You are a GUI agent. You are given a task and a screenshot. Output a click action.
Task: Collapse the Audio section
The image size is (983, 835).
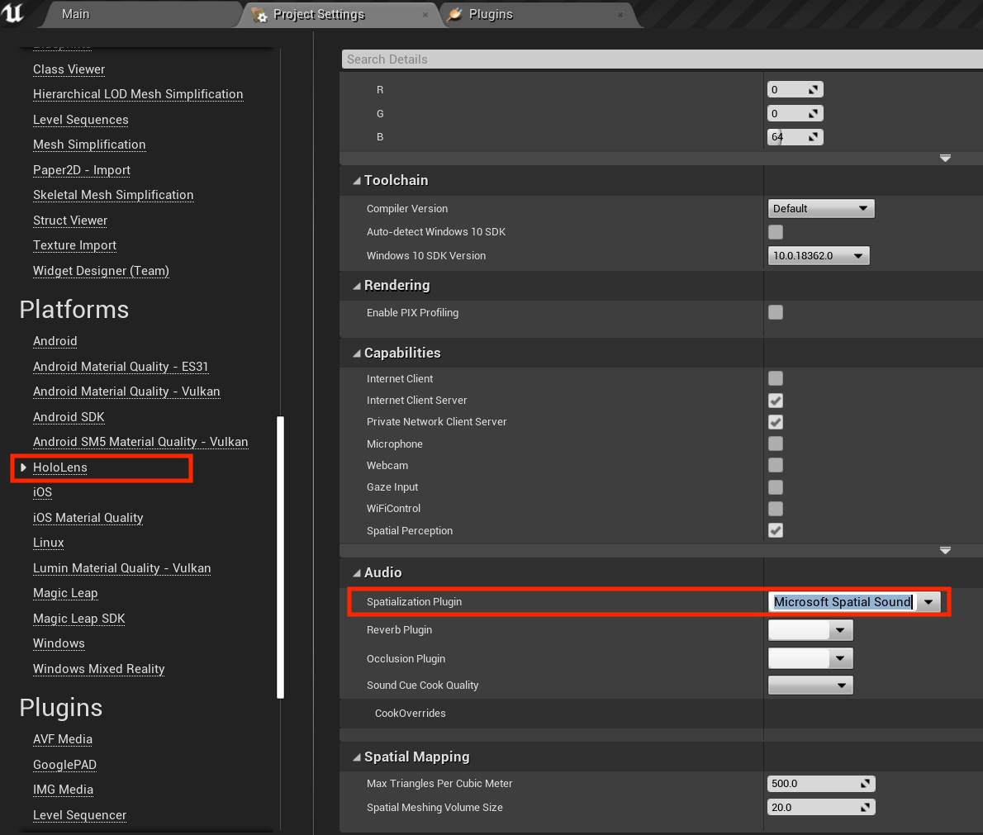357,573
